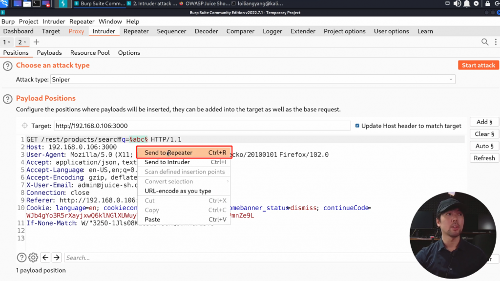Click the Clear § button
The height and width of the screenshot is (281, 500).
(484, 134)
